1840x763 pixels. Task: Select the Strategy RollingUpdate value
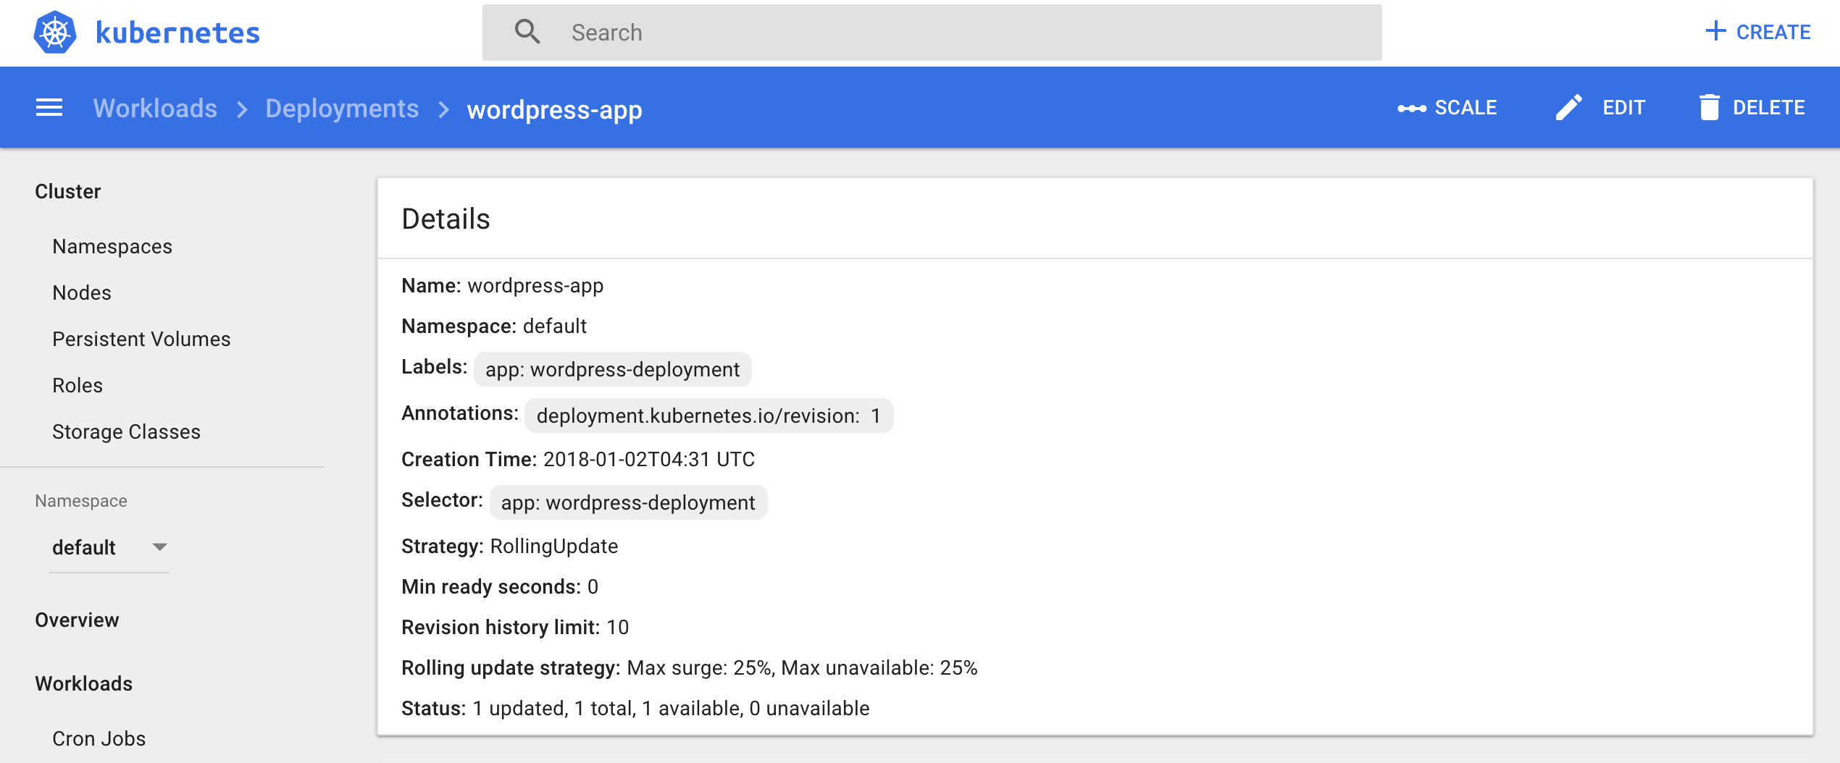click(554, 547)
